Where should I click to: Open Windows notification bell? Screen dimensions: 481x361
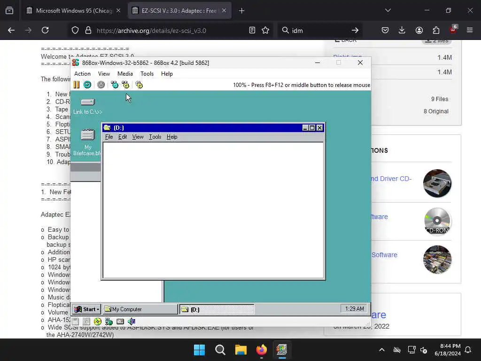pos(468,350)
